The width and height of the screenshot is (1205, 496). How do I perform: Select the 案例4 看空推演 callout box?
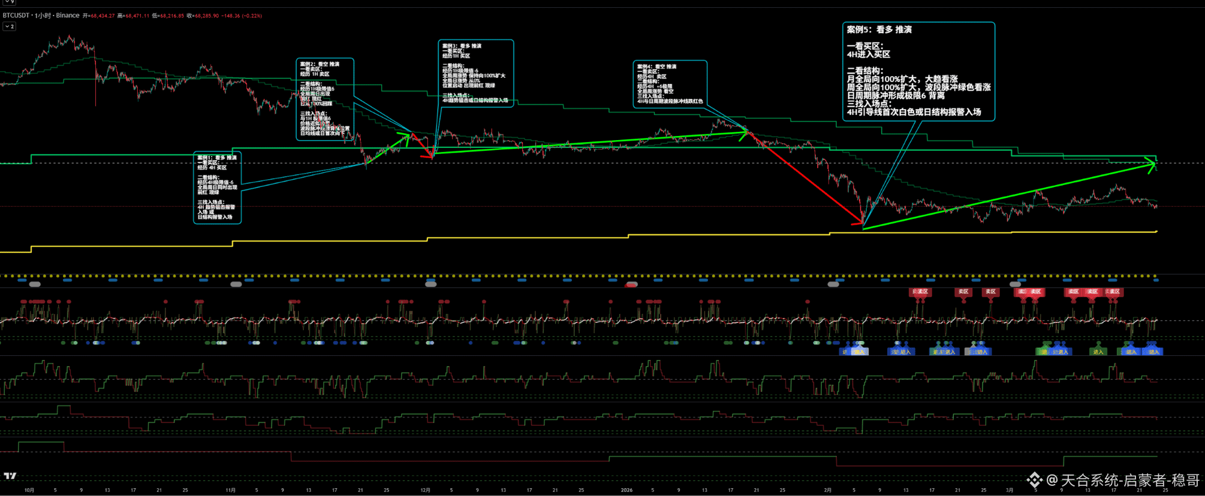click(670, 84)
